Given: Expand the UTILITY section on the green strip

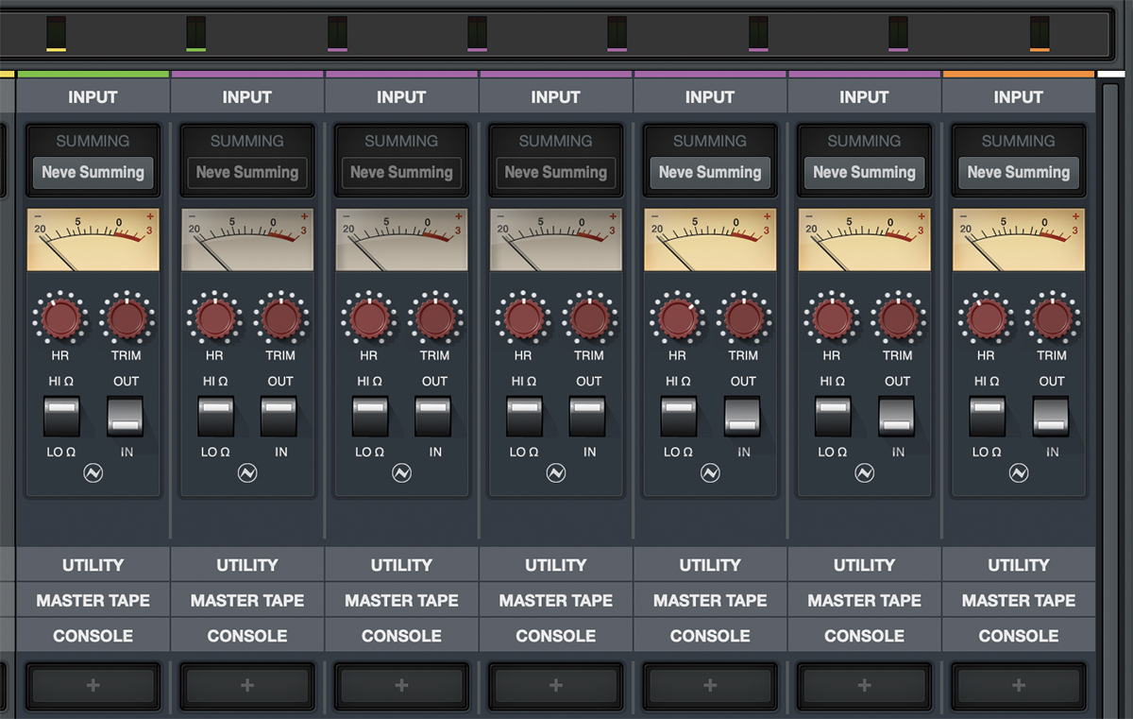Looking at the screenshot, I should (x=93, y=565).
